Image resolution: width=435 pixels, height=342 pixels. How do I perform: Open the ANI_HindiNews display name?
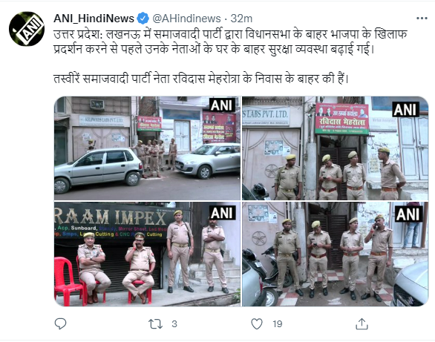(x=94, y=19)
